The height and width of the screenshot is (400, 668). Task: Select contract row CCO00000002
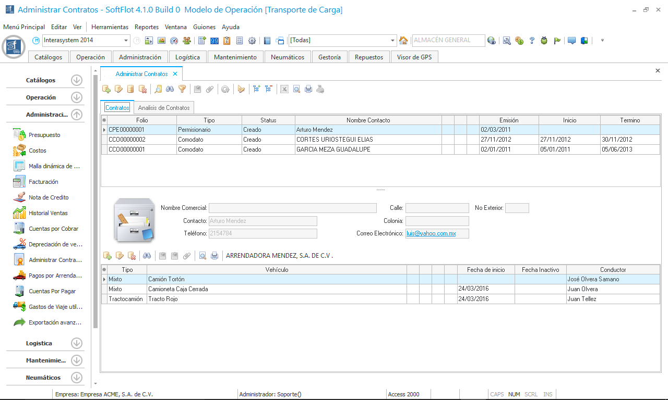point(127,140)
